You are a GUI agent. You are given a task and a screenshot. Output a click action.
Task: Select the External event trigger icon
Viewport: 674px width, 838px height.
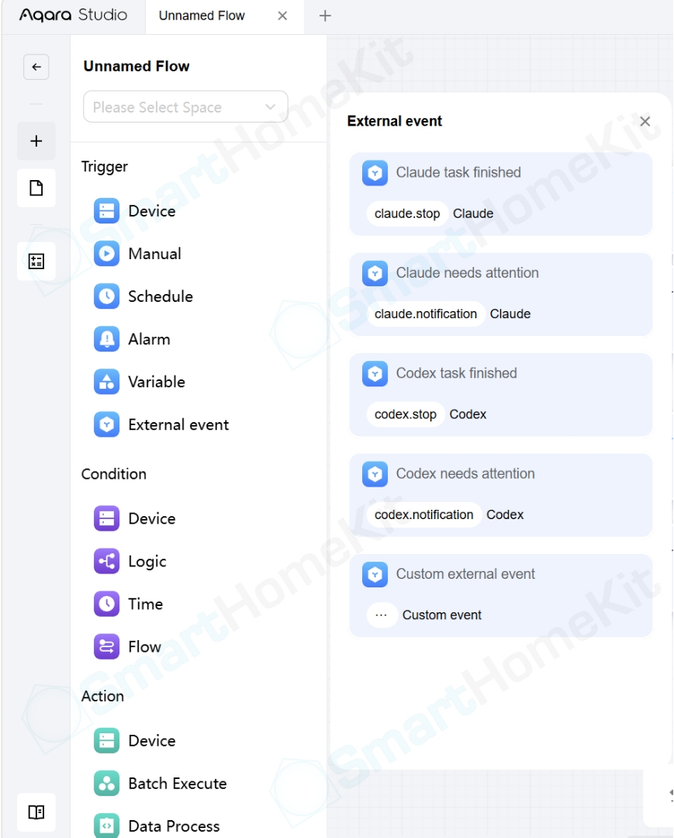107,424
